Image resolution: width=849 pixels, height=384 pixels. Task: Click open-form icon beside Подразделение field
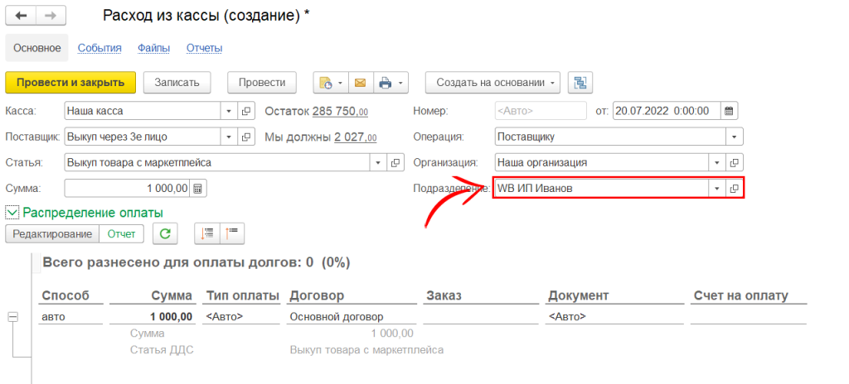(x=734, y=189)
